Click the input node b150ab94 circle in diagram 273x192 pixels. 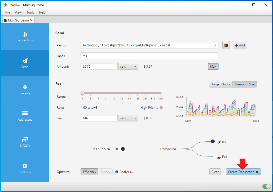(123, 149)
